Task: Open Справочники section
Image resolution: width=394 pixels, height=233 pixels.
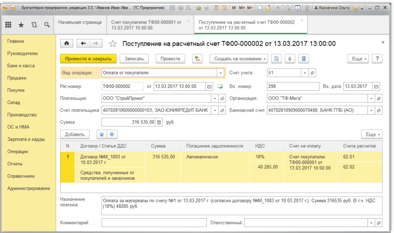Action: pyautogui.click(x=21, y=176)
